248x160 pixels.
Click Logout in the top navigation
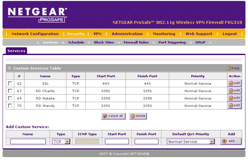pos(229,34)
